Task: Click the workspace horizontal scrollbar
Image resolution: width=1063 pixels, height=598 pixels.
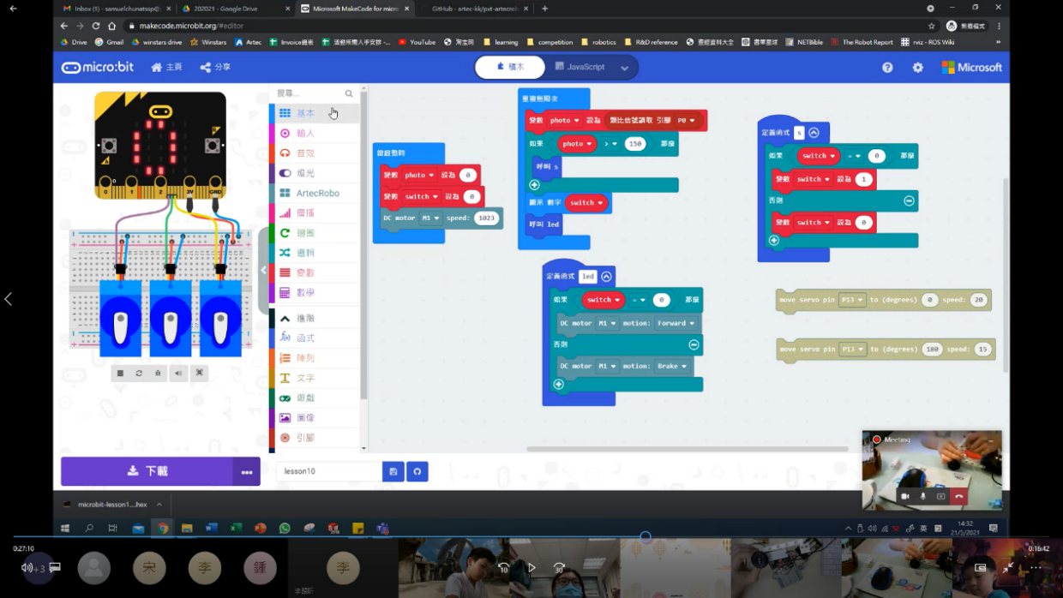Action: pos(687,449)
